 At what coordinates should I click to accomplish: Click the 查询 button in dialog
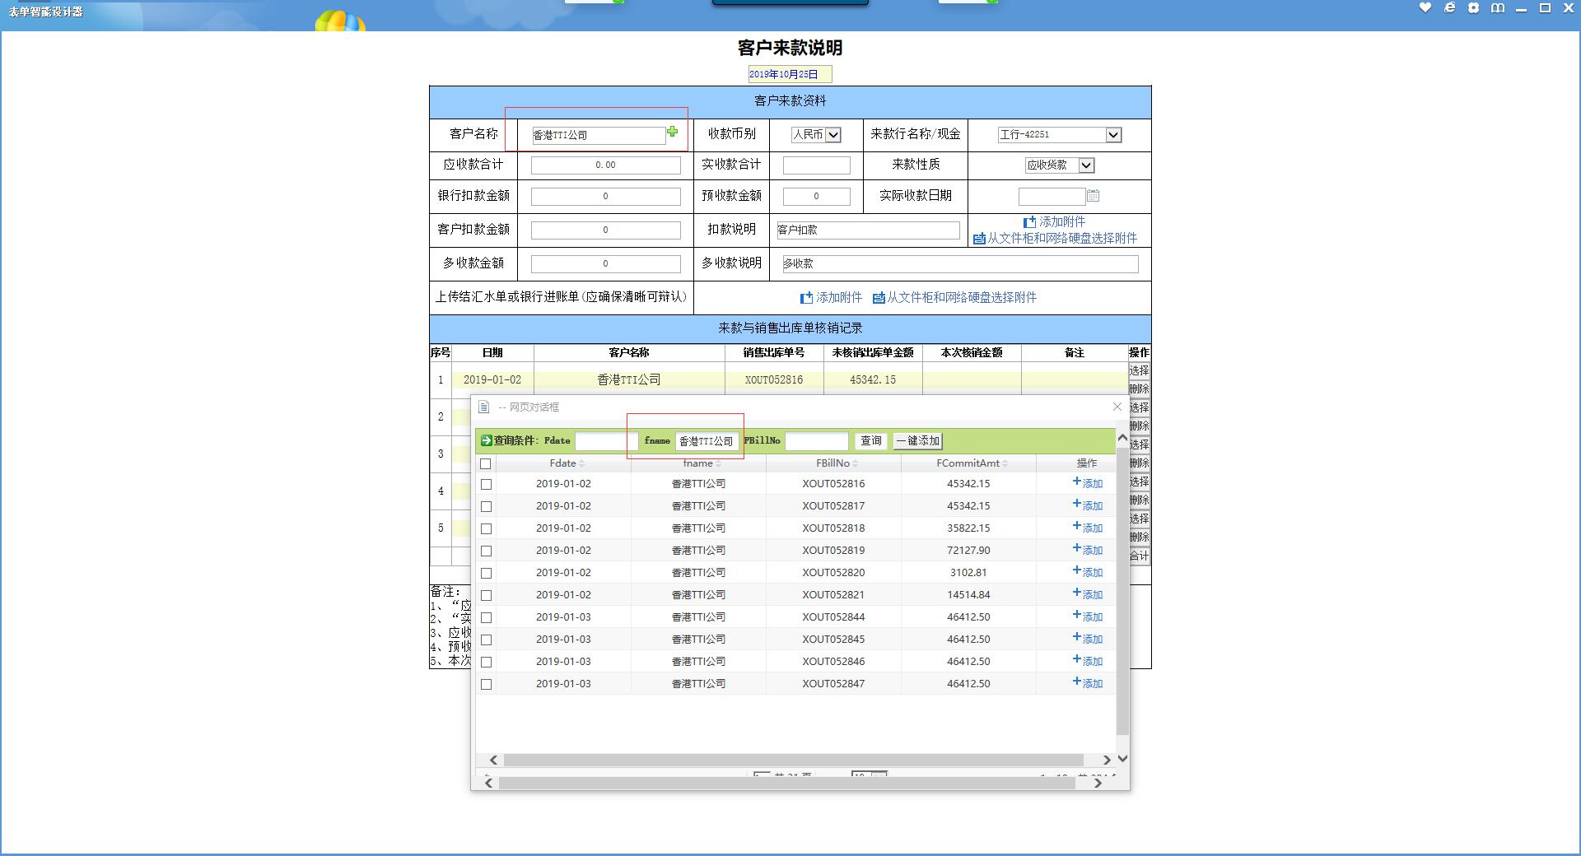(x=870, y=441)
